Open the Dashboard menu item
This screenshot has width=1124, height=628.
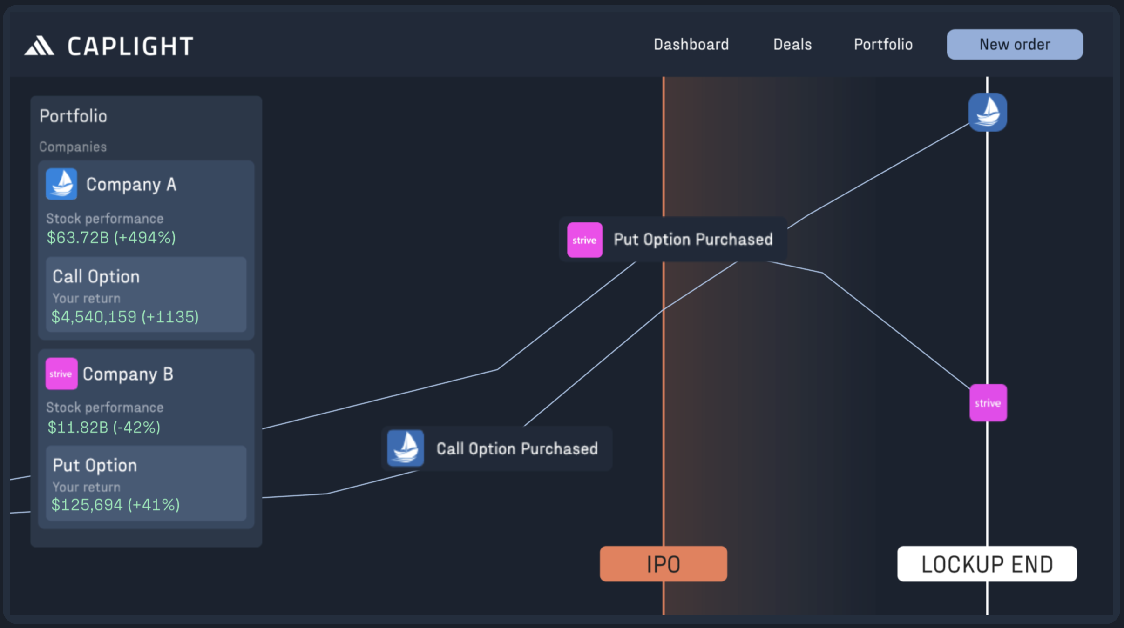tap(691, 45)
